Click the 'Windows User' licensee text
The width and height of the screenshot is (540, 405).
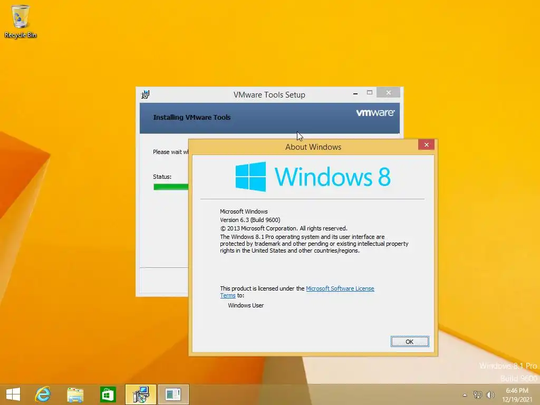tap(246, 305)
